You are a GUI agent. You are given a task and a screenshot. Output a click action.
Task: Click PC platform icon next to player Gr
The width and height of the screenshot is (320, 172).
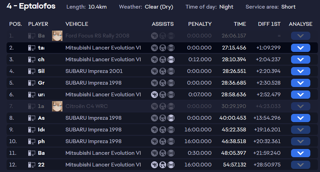point(32,83)
